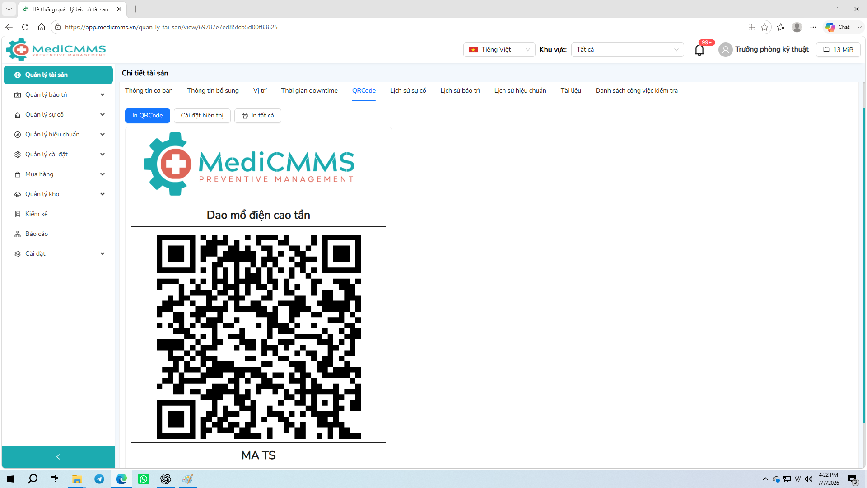Switch to Vị trí tab

[260, 91]
